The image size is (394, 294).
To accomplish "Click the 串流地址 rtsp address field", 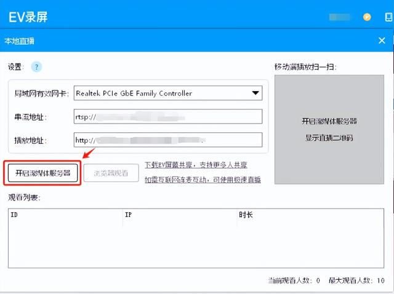I will pos(168,116).
